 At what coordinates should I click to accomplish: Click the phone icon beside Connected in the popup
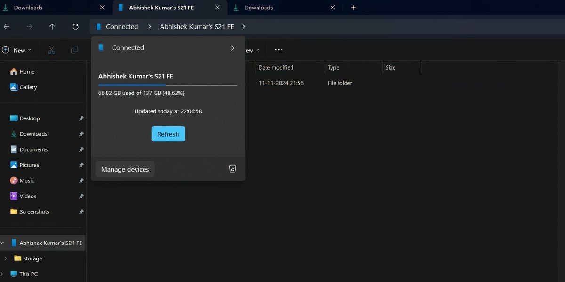(x=101, y=47)
